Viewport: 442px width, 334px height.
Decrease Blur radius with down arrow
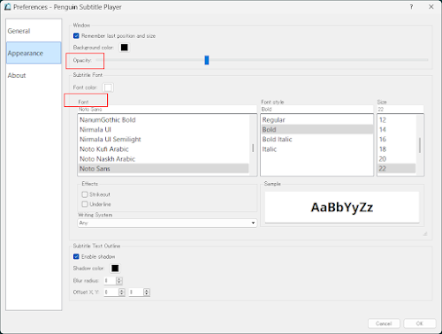coord(119,283)
